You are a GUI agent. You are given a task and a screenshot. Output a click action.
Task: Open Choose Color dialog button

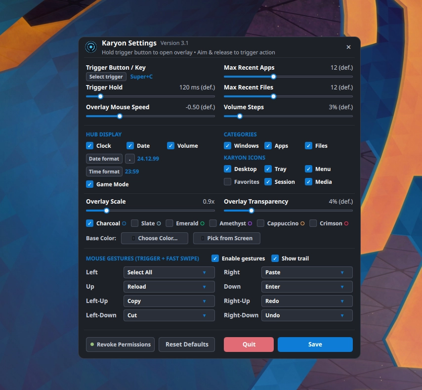point(155,238)
